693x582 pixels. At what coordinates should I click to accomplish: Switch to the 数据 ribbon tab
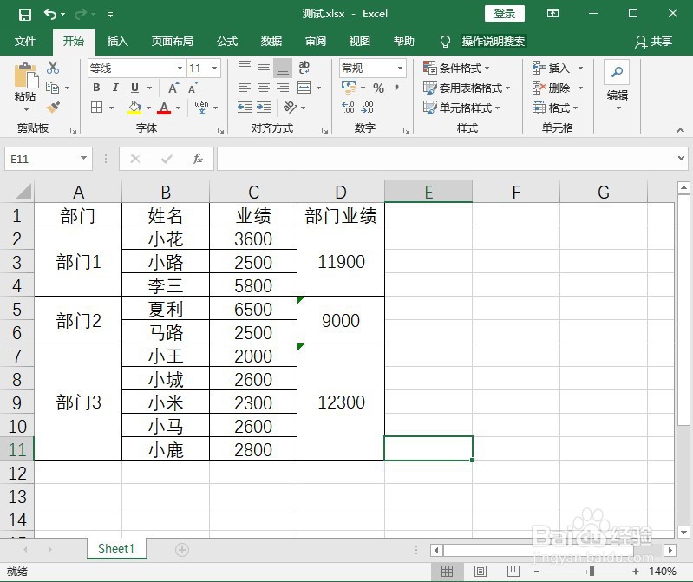tap(271, 42)
